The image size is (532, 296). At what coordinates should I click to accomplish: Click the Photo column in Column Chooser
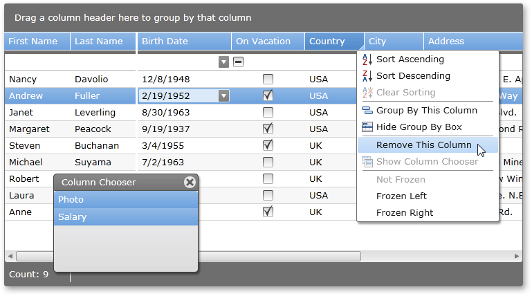(126, 200)
